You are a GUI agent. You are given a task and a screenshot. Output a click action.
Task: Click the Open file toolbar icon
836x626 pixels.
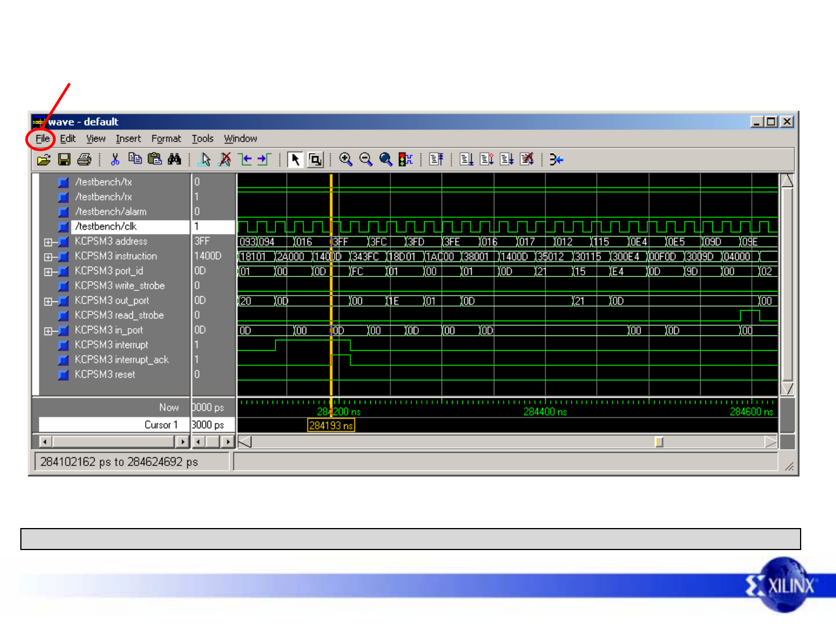[44, 159]
